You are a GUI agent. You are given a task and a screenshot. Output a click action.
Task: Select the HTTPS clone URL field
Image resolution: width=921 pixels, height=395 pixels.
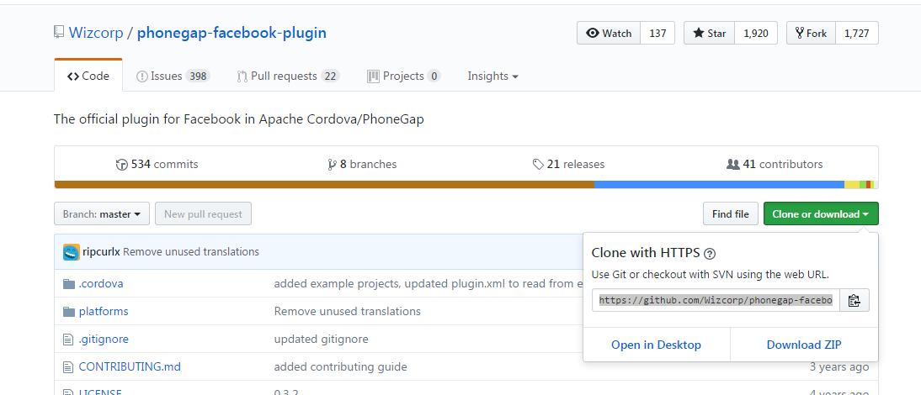click(716, 301)
